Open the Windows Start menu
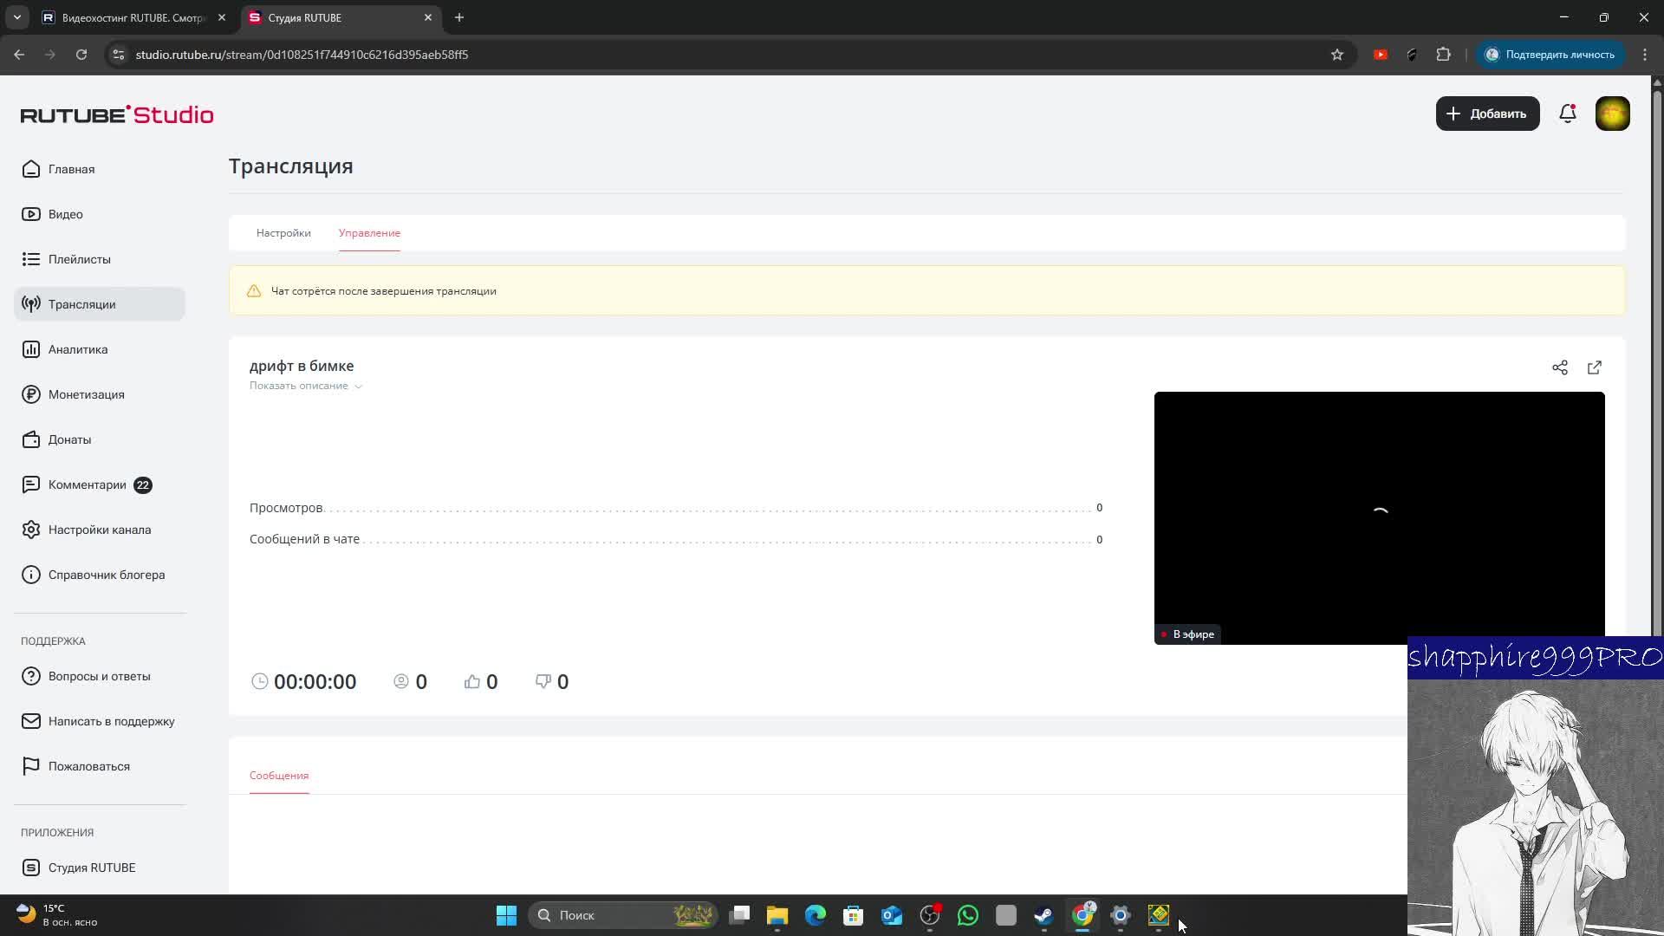The width and height of the screenshot is (1664, 936). pyautogui.click(x=506, y=915)
